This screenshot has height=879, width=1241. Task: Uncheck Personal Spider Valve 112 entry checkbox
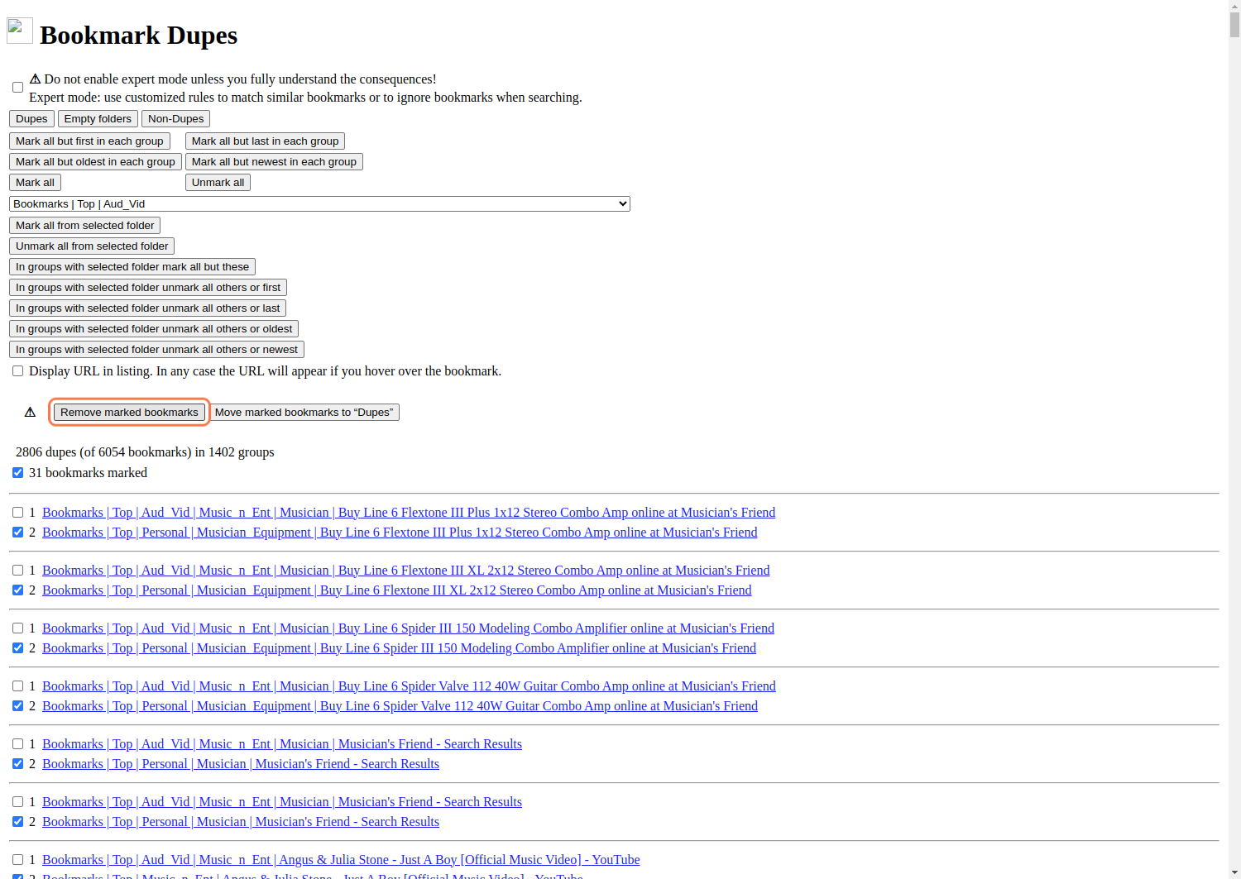[x=17, y=706]
